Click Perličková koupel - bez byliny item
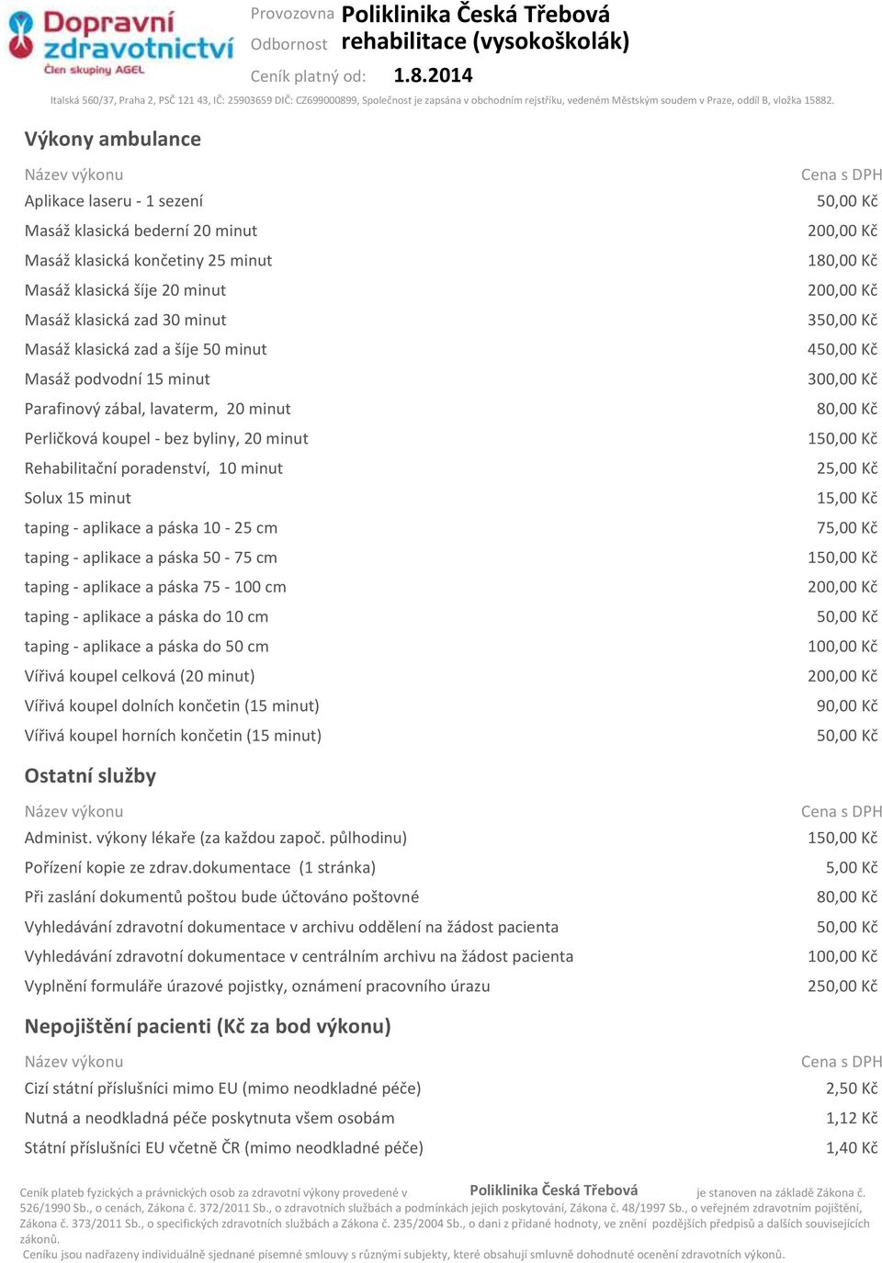This screenshot has width=882, height=1263. point(166,438)
